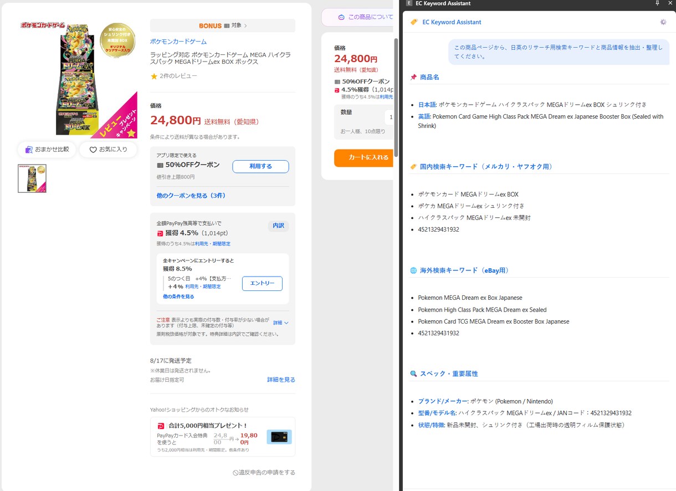The width and height of the screenshot is (676, 491).
Task: Click the 内訳 breakdown button
Action: pos(278,226)
